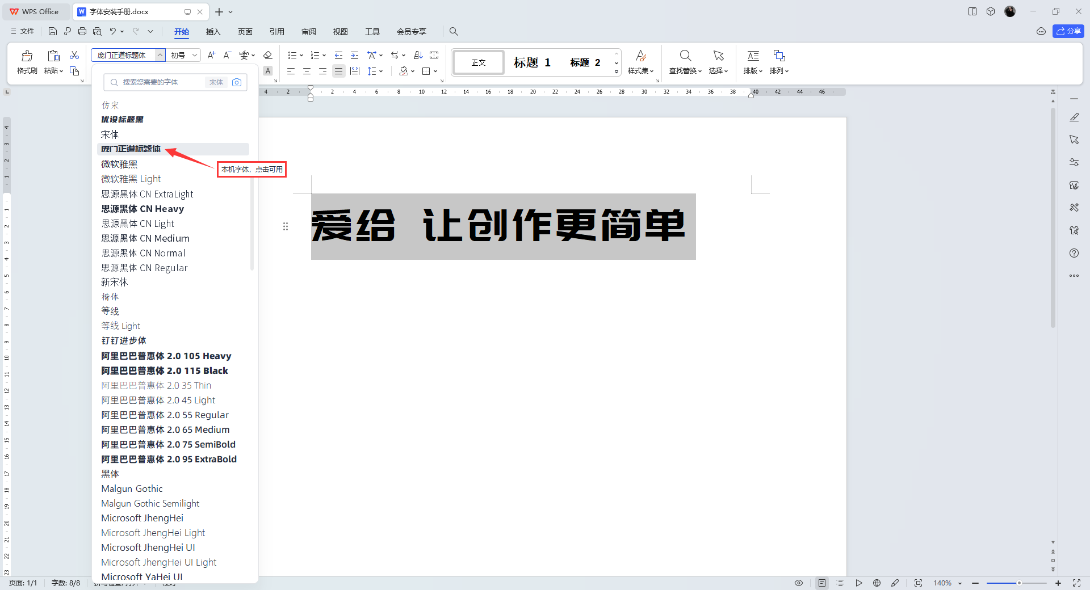Screen dimensions: 1090x590
Task: Expand the styles gallery more arrow
Action: (x=617, y=72)
